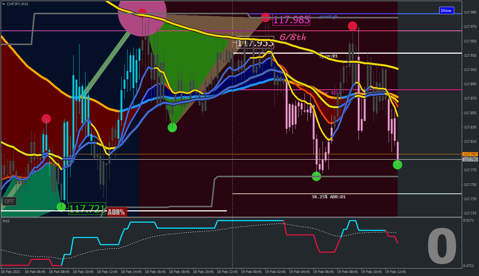Click the 19 Feb 02:45 time label
The height and width of the screenshot is (276, 479).
(x=276, y=271)
